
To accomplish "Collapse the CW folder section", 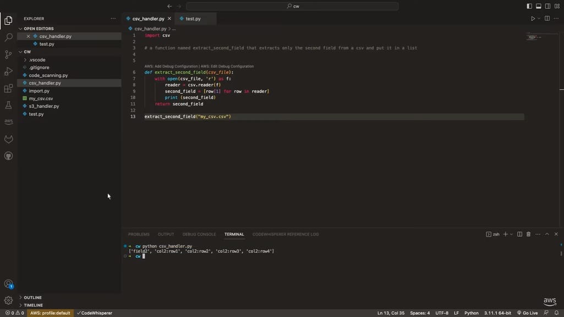I will [x=28, y=52].
